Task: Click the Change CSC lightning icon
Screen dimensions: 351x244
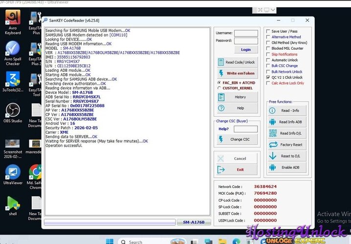Action: point(221,139)
